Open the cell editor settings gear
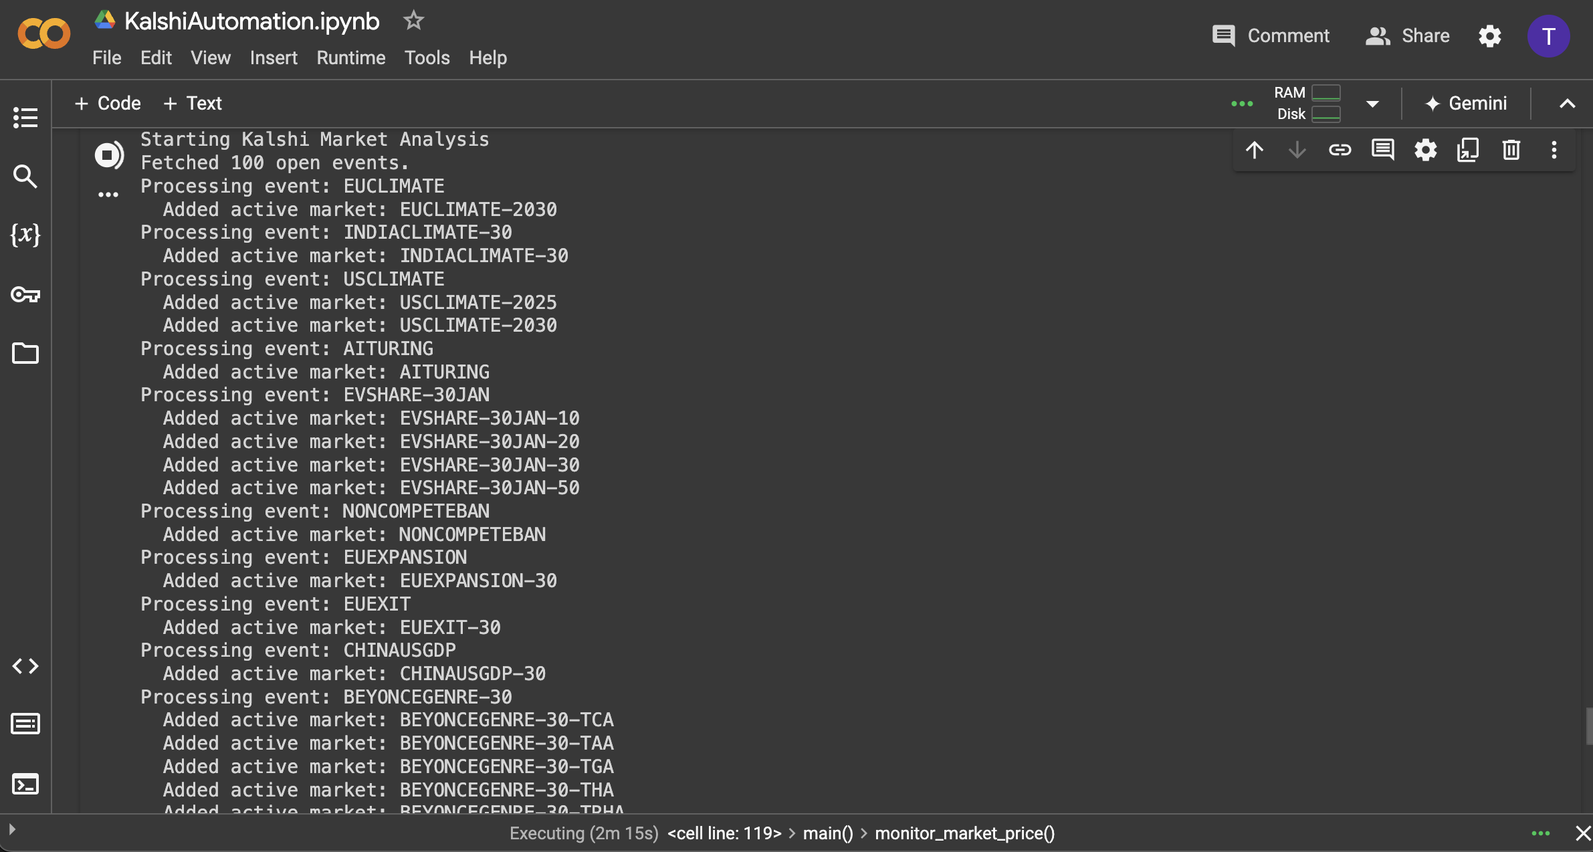Viewport: 1593px width, 852px height. [x=1425, y=150]
